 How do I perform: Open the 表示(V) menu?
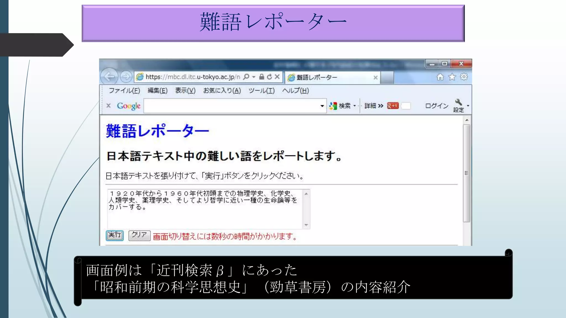[185, 91]
